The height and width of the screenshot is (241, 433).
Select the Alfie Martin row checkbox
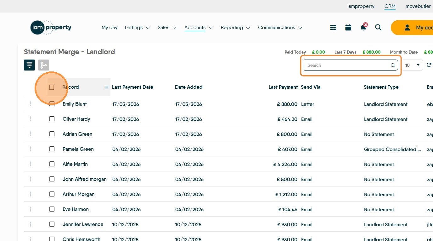coord(52,164)
